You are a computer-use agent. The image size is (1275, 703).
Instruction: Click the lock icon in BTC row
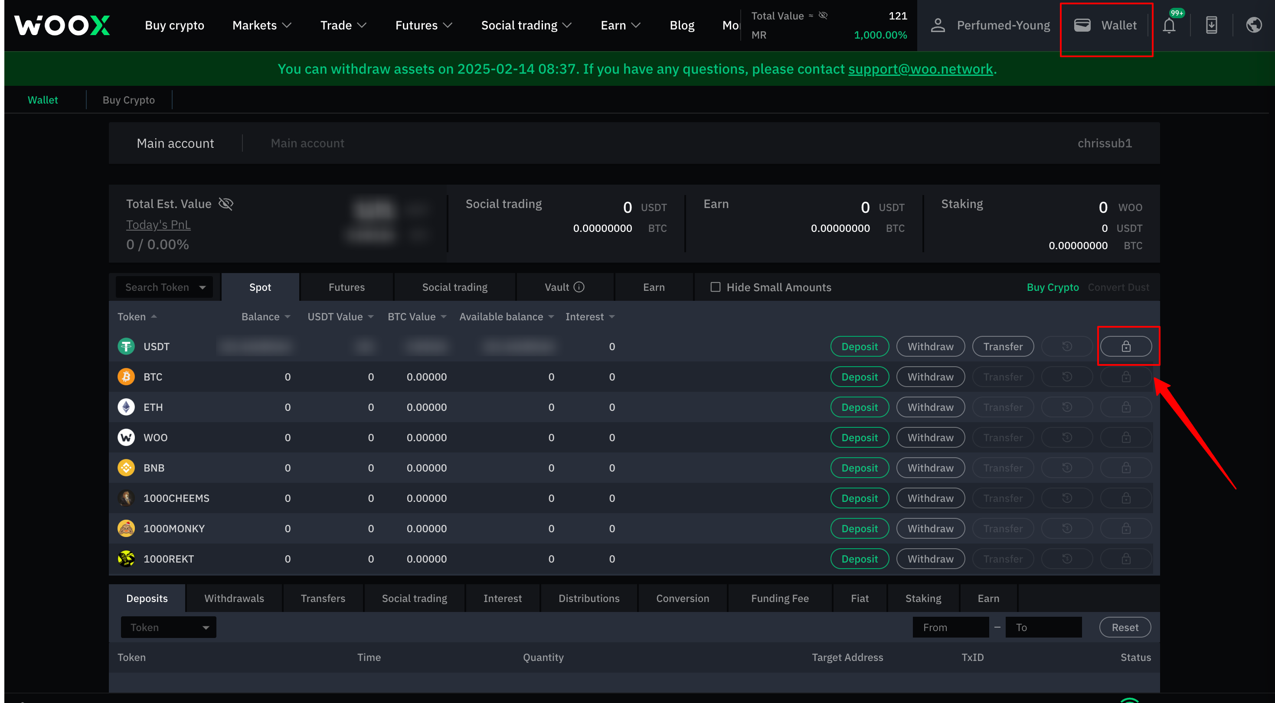coord(1125,377)
